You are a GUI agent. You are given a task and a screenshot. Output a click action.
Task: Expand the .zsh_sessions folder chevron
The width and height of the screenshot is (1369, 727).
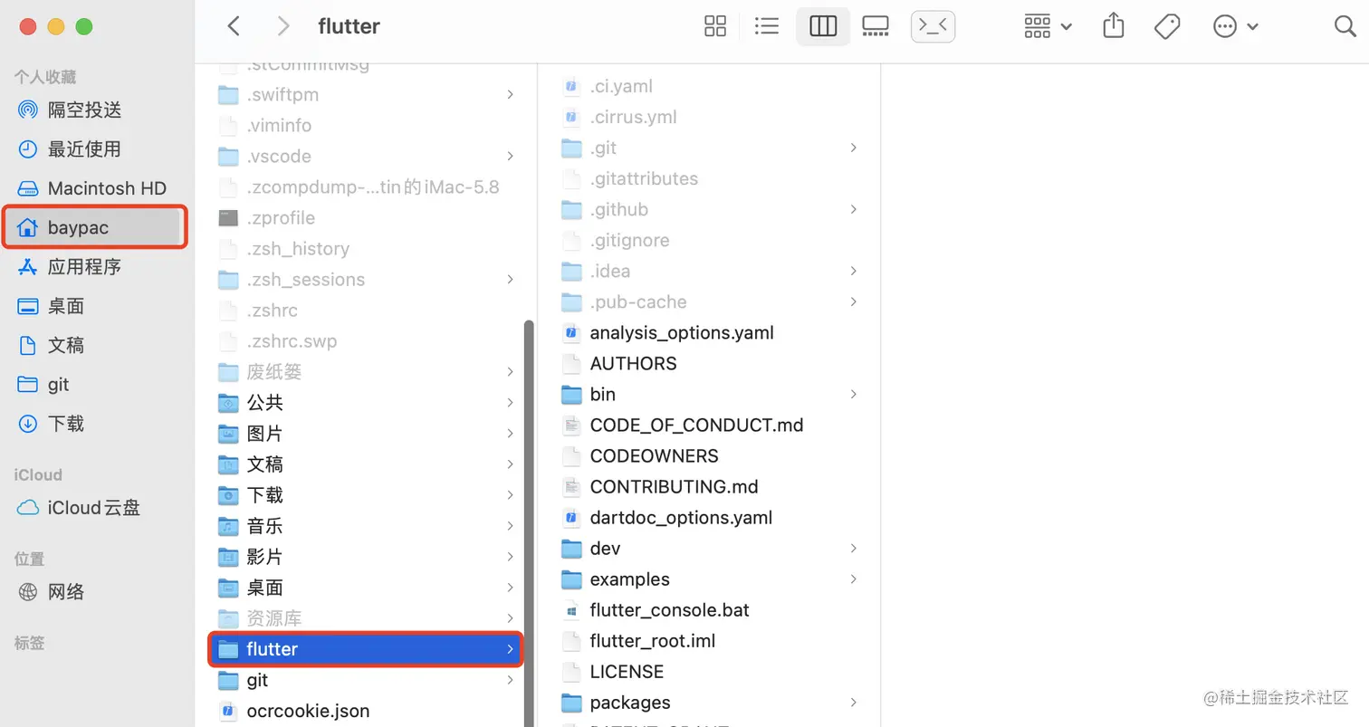[x=510, y=280]
